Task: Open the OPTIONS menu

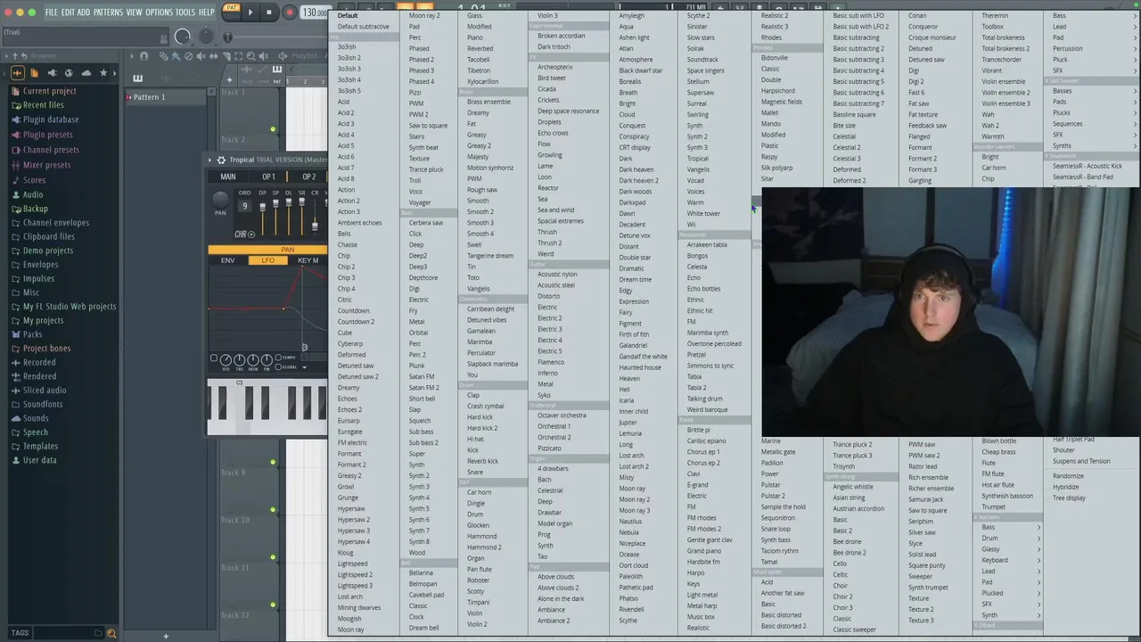Action: 159,12
